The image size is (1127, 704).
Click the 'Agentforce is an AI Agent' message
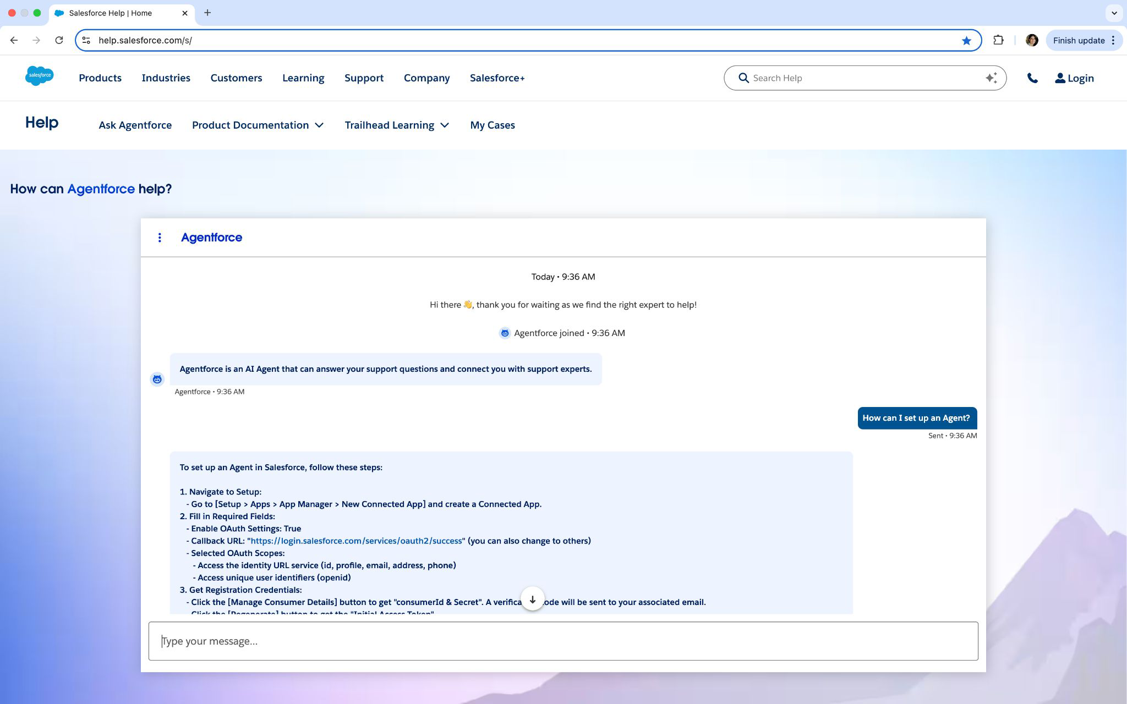tap(386, 369)
